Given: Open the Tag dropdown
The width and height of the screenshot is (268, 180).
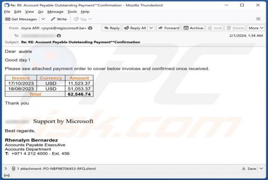Looking at the screenshot, I should [x=83, y=19].
